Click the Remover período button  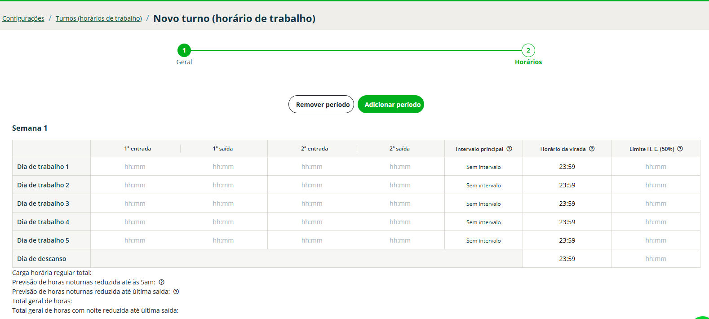321,104
